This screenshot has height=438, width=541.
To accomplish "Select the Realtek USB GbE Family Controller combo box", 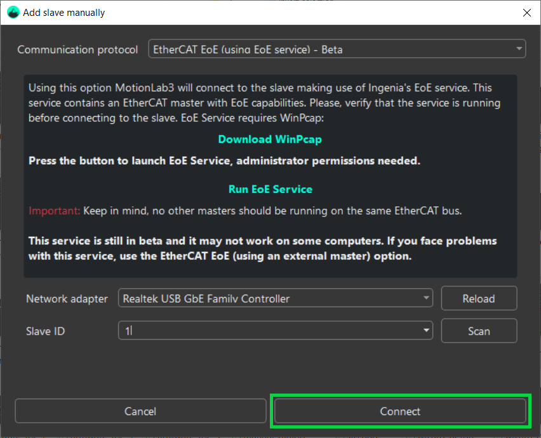I will point(275,298).
